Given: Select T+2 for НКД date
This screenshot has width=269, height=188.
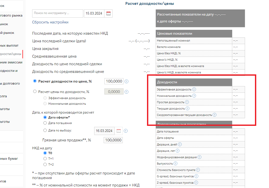Looking at the screenshot, I should 45,164.
